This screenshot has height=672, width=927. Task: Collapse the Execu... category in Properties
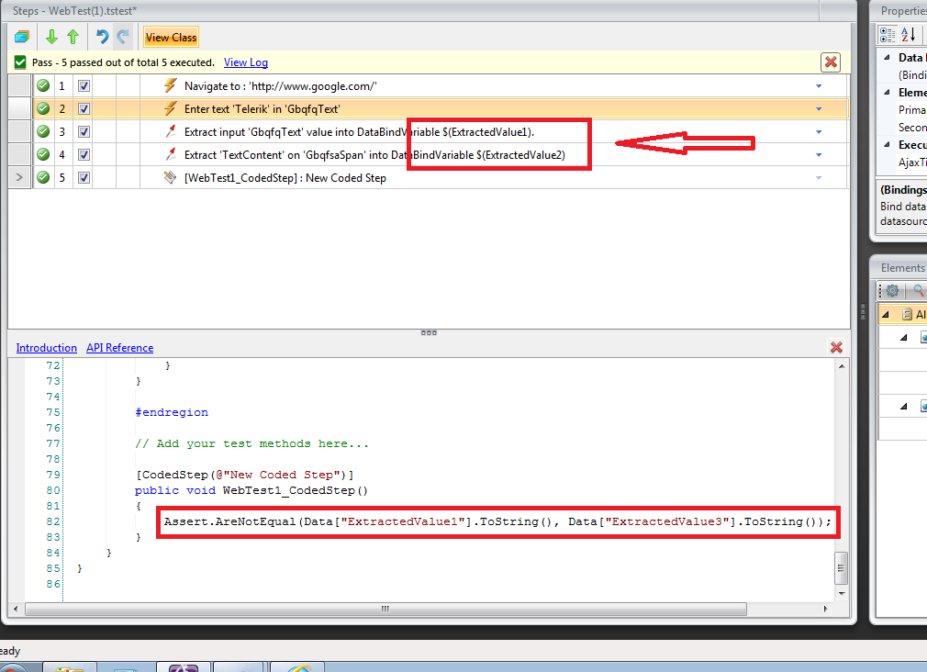[x=887, y=144]
